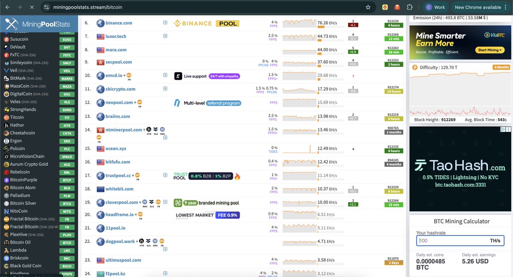Click the Briskcoin coin icon
The width and height of the screenshot is (513, 277).
click(x=6, y=258)
